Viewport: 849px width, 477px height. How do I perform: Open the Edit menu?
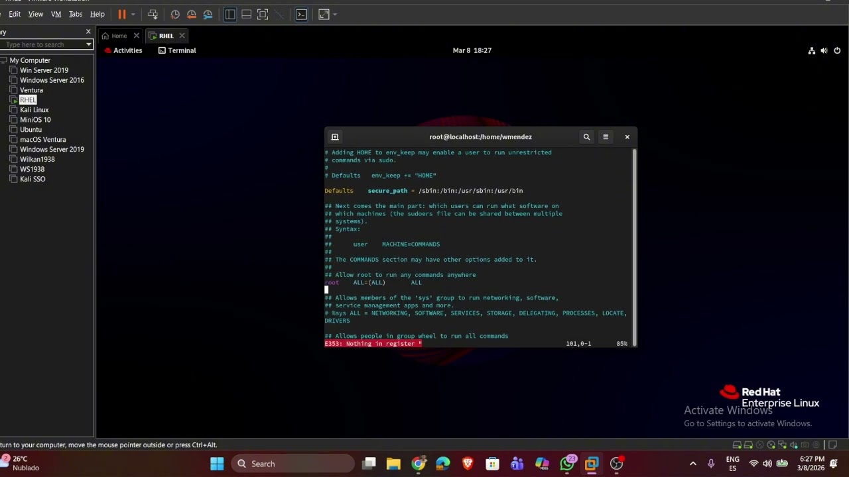pyautogui.click(x=15, y=14)
